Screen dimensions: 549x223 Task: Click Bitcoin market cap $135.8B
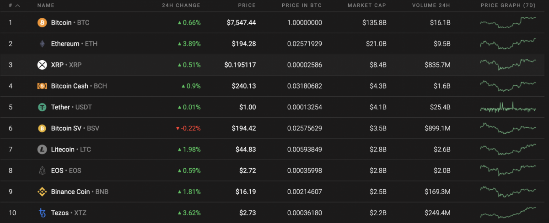tap(374, 22)
